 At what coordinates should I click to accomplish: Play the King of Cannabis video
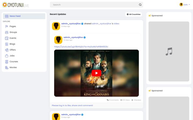pos(96,73)
